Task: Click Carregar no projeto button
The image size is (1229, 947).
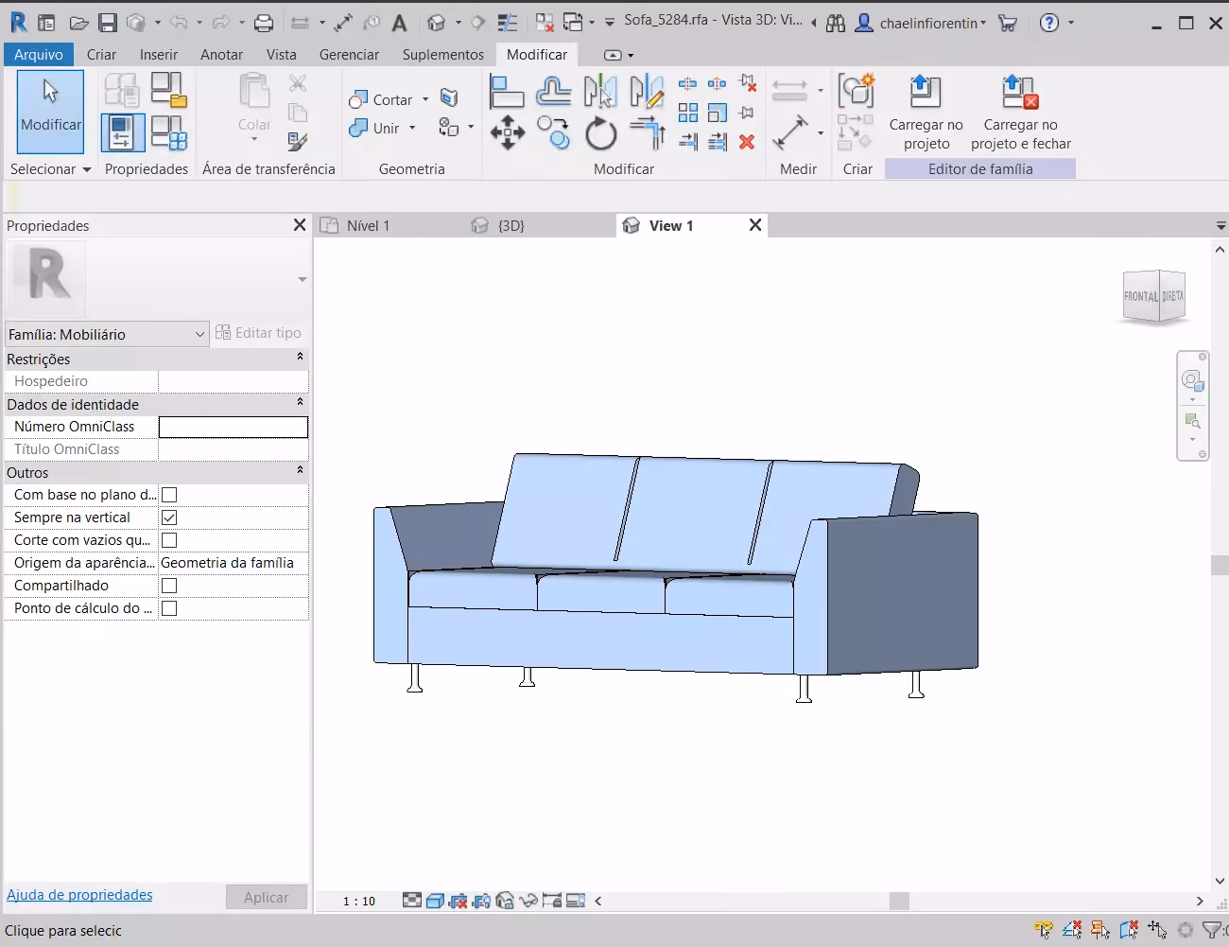Action: point(926,112)
